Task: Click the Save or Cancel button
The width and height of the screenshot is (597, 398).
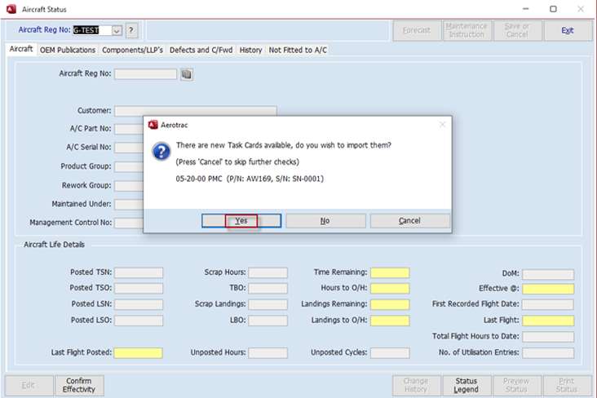Action: tap(517, 30)
